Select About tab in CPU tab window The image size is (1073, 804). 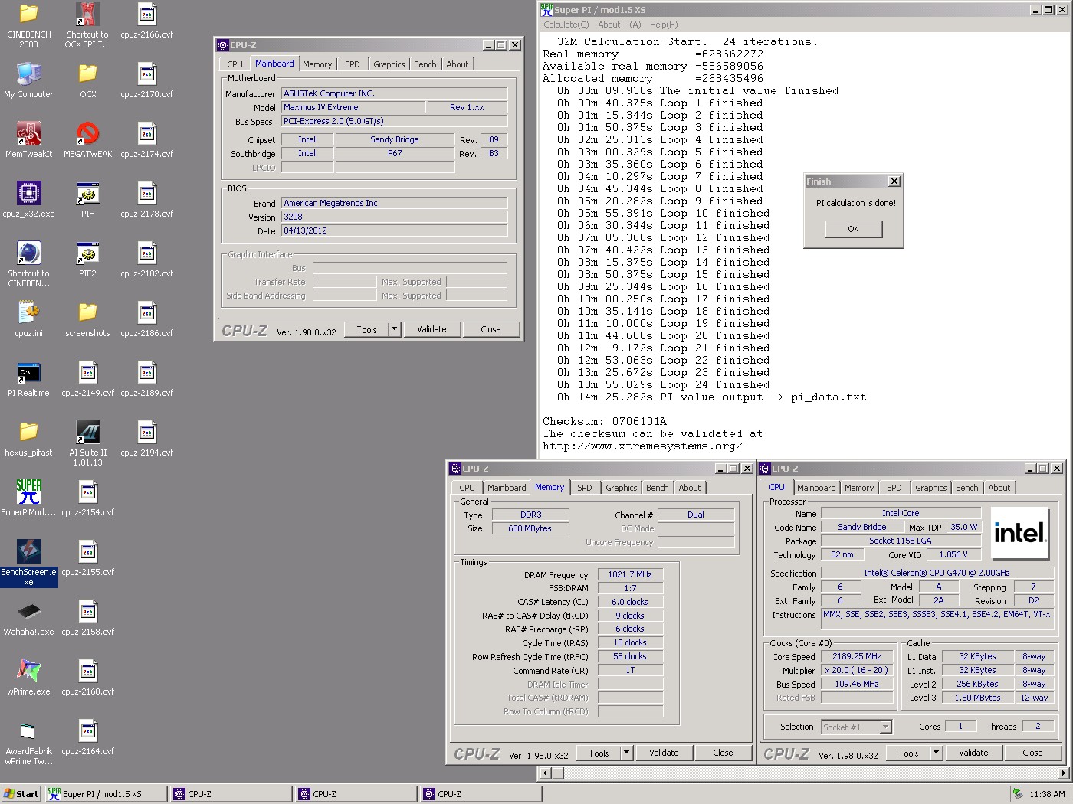tap(999, 488)
